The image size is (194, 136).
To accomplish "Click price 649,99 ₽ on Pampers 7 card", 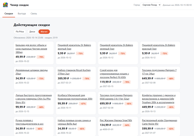I will point(148,79).
